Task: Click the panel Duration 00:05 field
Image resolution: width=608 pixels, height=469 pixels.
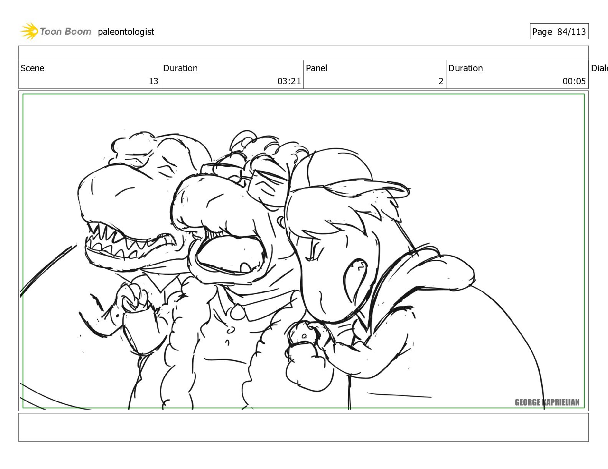Action: [x=517, y=74]
